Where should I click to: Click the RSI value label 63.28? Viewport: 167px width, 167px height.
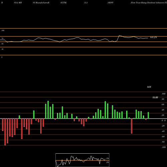pyautogui.click(x=154, y=37)
